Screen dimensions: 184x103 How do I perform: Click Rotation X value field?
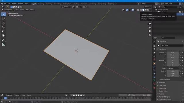point(172,60)
